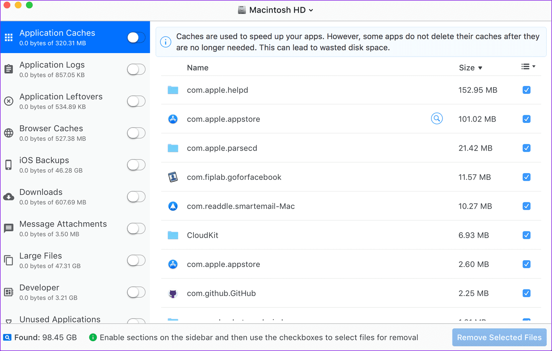Select the com.apple.parsecd file name
This screenshot has height=351, width=552.
coord(222,148)
